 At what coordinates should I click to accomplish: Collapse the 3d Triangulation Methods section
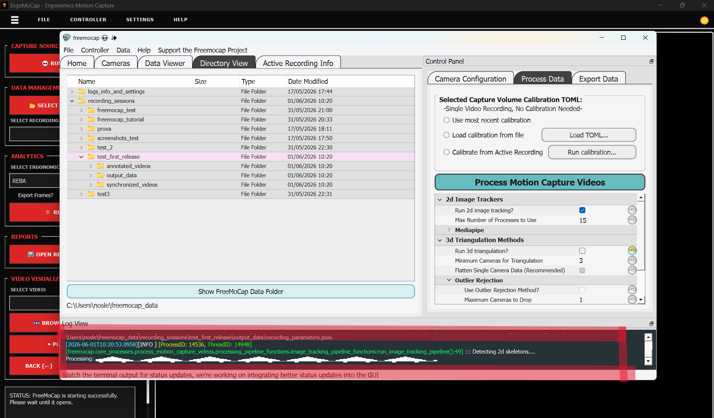pos(440,240)
